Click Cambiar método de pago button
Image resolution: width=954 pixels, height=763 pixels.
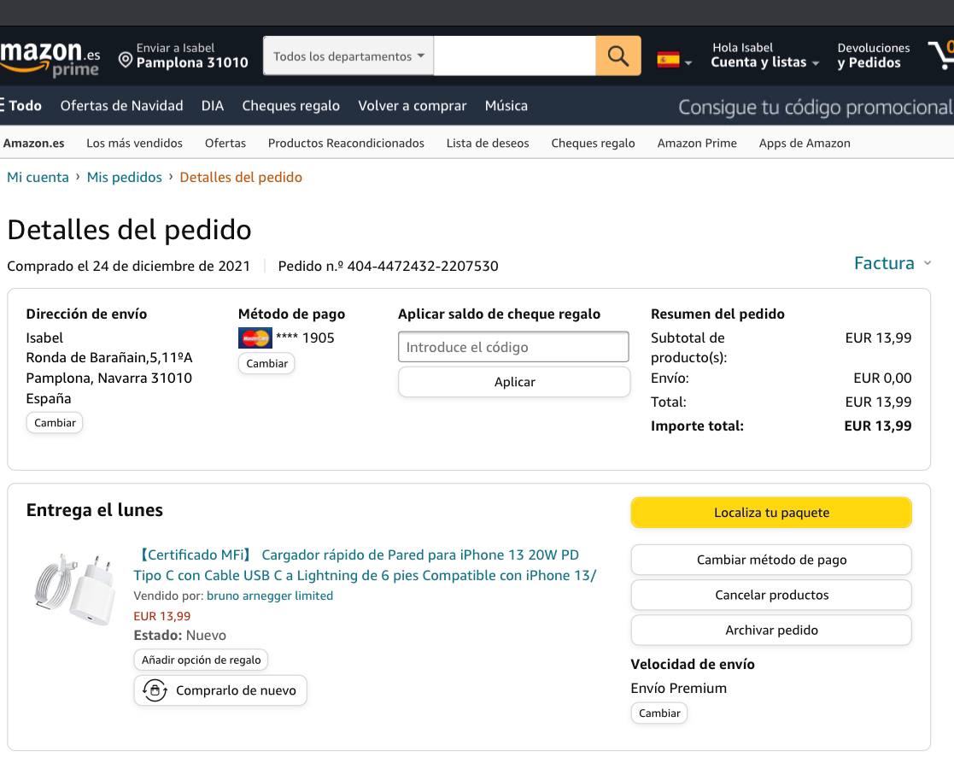coord(771,560)
